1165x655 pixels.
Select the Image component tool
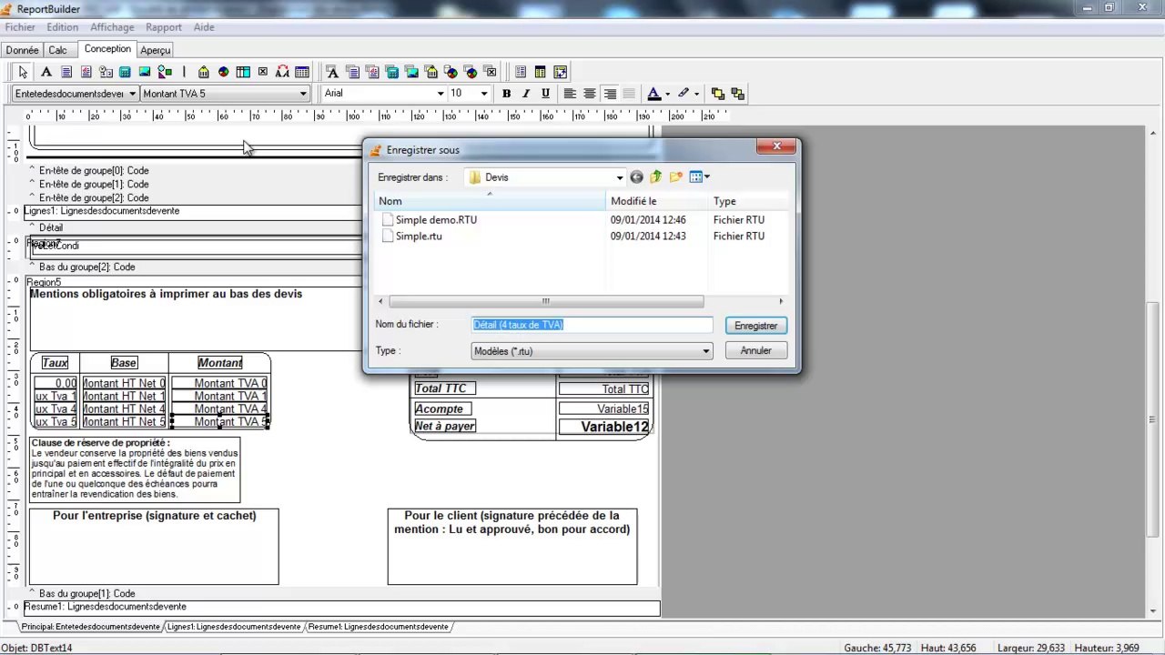pos(145,72)
